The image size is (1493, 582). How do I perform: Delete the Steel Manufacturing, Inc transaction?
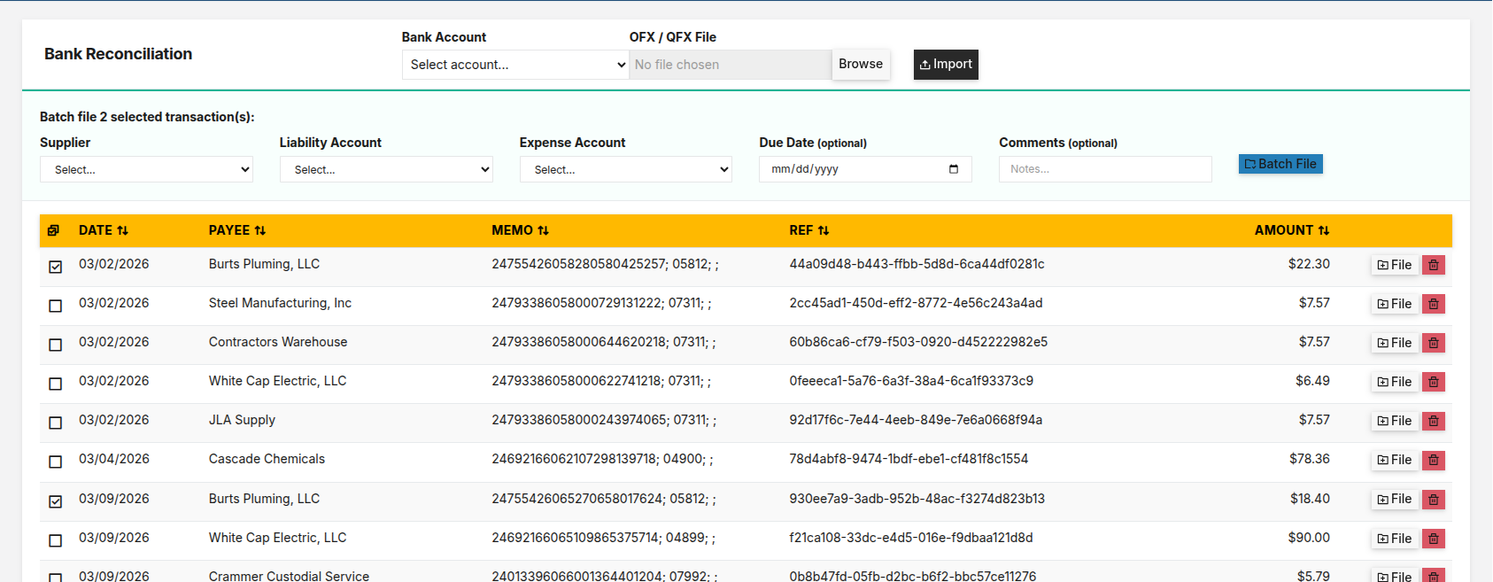1433,304
